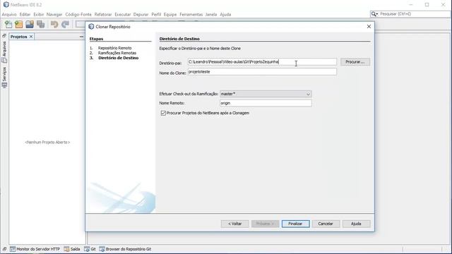Click step 'Ramificações Remotas' in Etapas list

[x=117, y=53]
